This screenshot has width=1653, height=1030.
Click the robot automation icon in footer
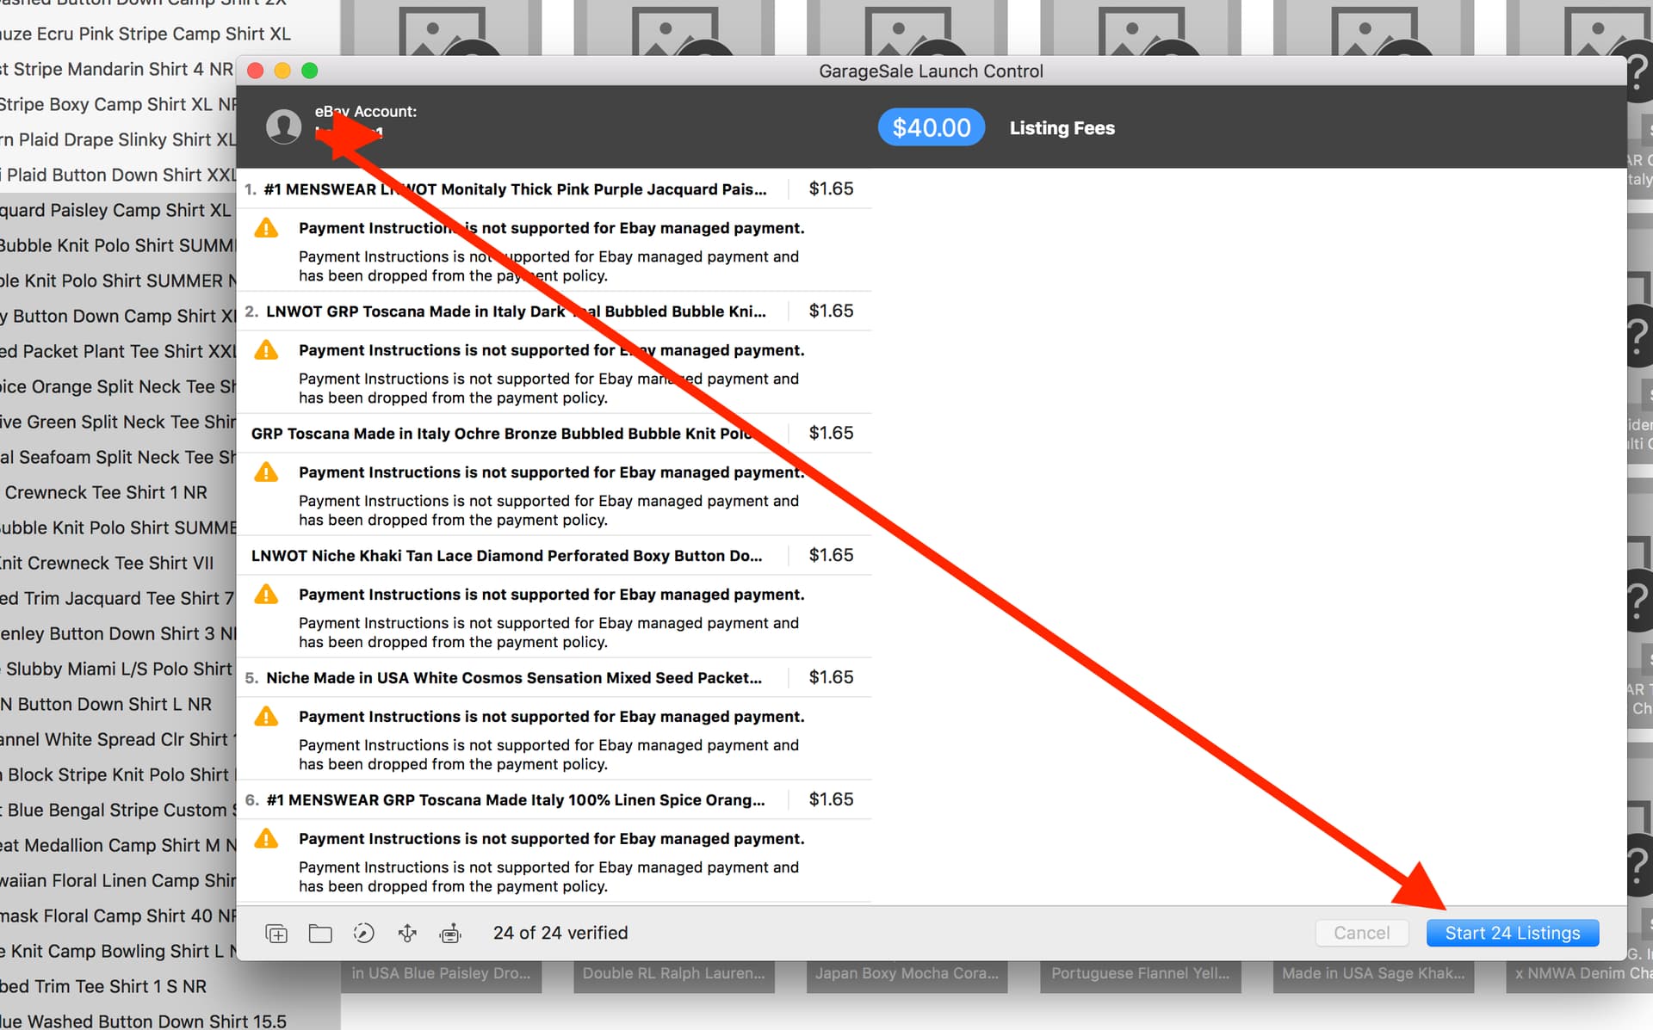450,933
